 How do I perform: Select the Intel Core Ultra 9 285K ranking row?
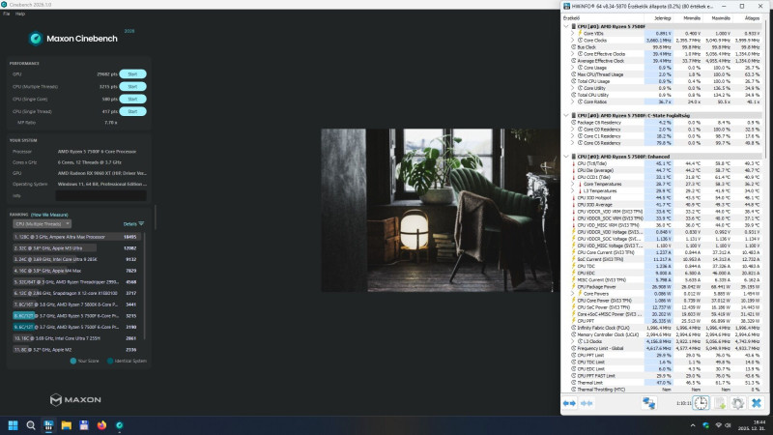pyautogui.click(x=75, y=259)
